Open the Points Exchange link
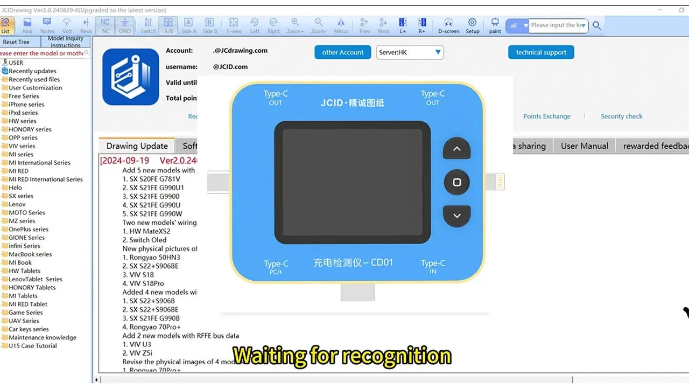The image size is (689, 388). (546, 116)
